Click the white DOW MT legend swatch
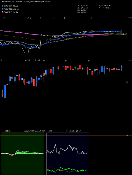The image size is (132, 175). (3, 9)
